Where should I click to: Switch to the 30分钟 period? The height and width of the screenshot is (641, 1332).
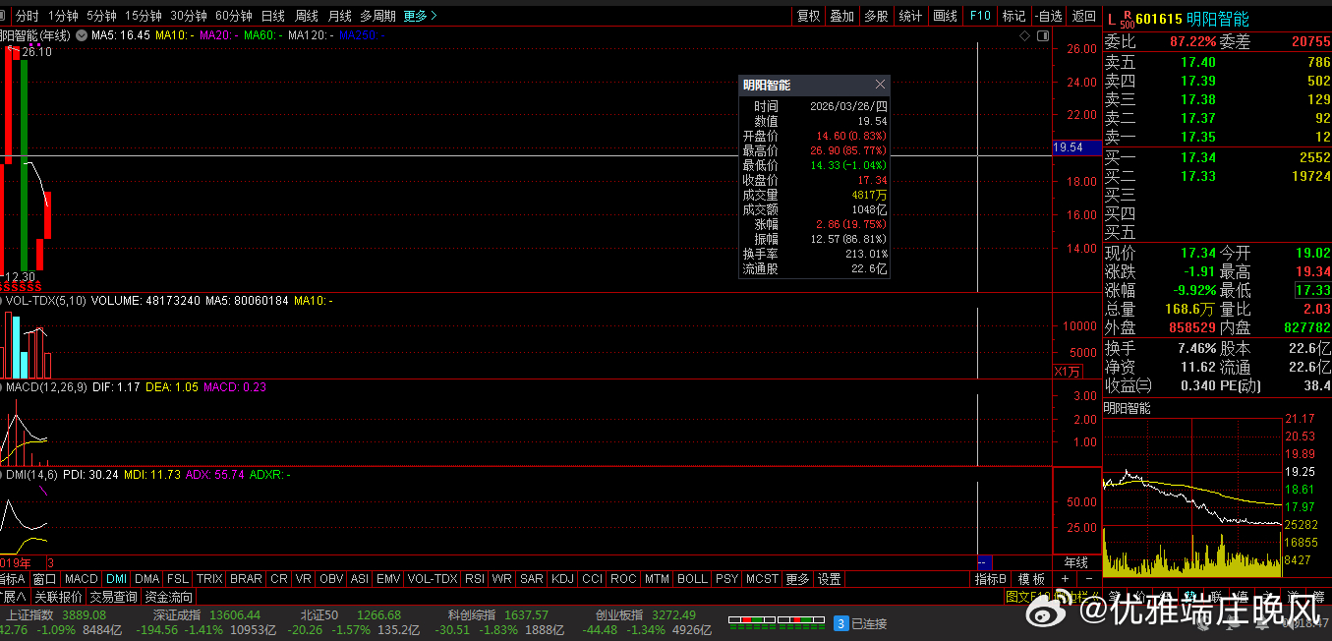[x=189, y=16]
